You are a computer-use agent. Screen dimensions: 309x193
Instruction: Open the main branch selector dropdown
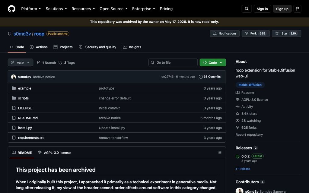tap(21, 63)
